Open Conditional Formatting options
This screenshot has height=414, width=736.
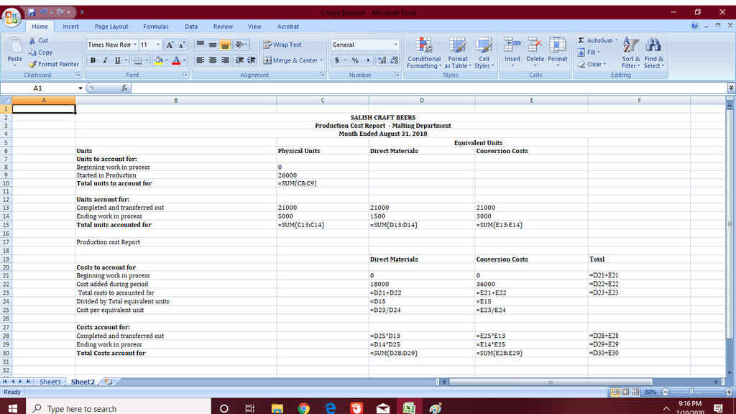click(x=424, y=52)
